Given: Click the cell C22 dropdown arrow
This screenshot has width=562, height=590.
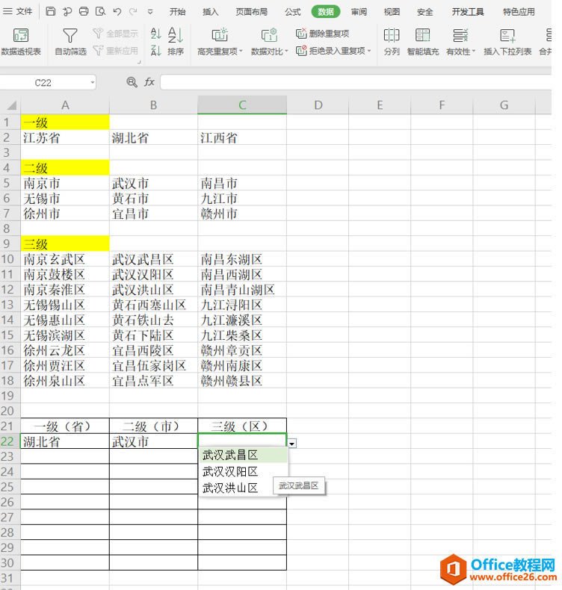Looking at the screenshot, I should (292, 444).
